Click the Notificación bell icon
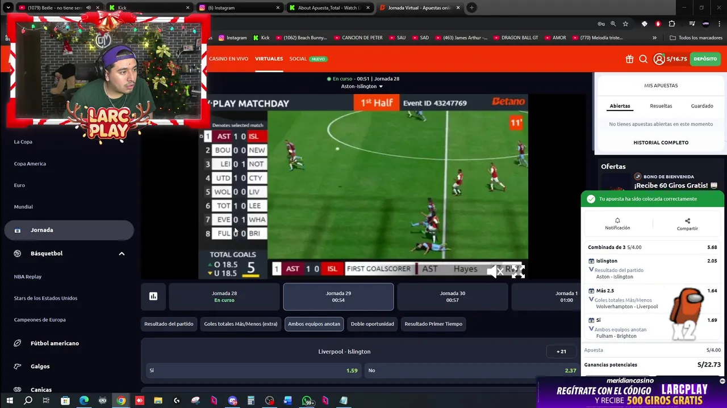 [x=617, y=224]
